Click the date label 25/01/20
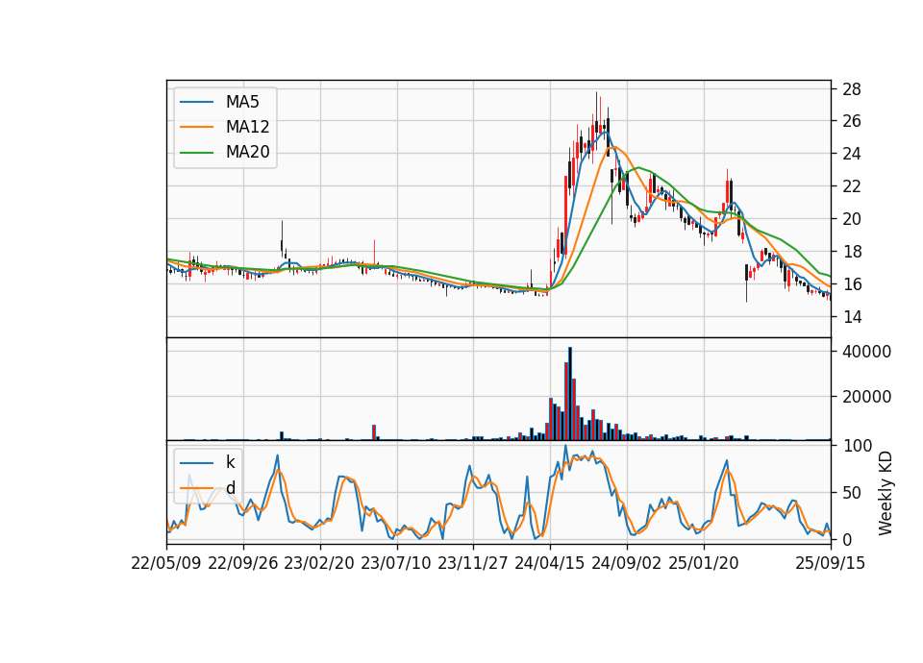 (704, 563)
